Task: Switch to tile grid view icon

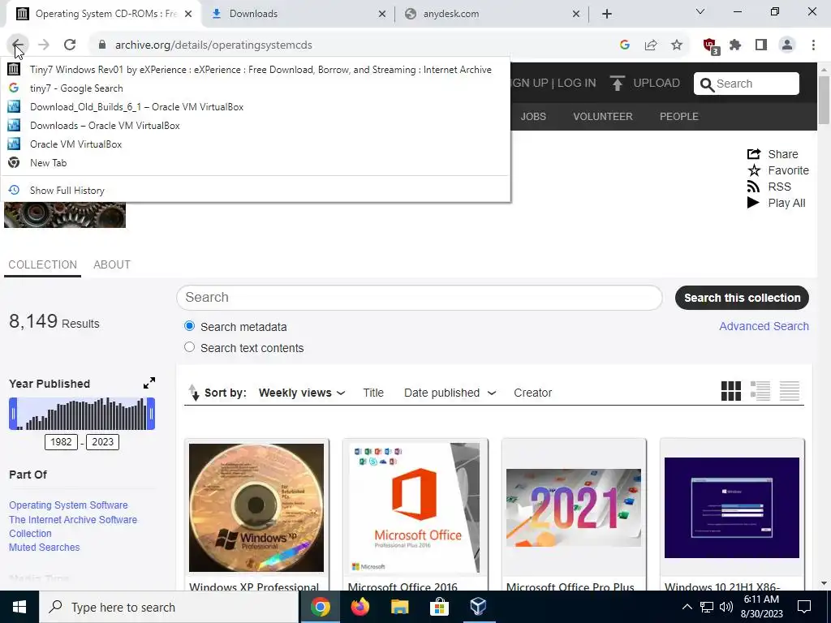Action: click(x=731, y=391)
